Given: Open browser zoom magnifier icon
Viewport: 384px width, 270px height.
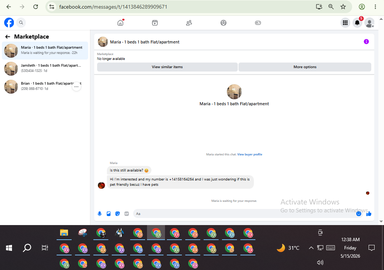Looking at the screenshot, I should coord(331,7).
